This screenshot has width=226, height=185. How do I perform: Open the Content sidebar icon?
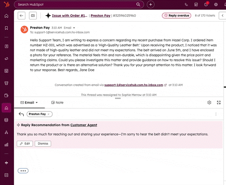click(x=6, y=71)
